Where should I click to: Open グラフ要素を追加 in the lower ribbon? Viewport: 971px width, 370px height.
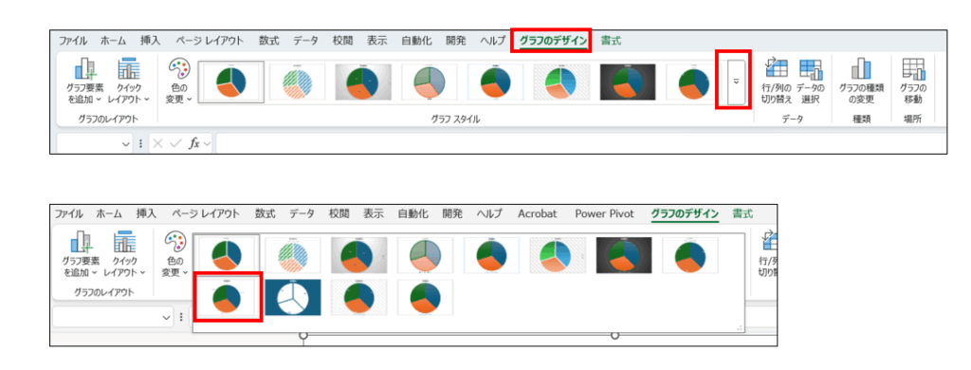[x=82, y=253]
